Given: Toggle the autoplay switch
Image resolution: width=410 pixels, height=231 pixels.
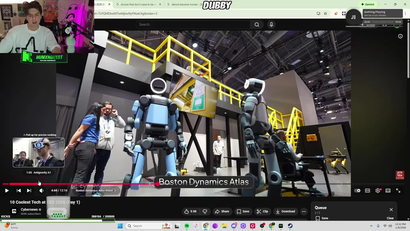Looking at the screenshot, I should [357, 191].
